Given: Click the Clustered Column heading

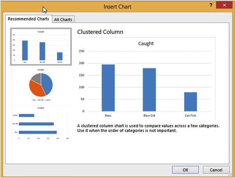Looking at the screenshot, I should (x=100, y=32).
